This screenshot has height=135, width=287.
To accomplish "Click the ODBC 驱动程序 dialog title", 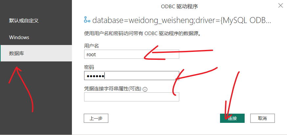I will (x=179, y=7).
